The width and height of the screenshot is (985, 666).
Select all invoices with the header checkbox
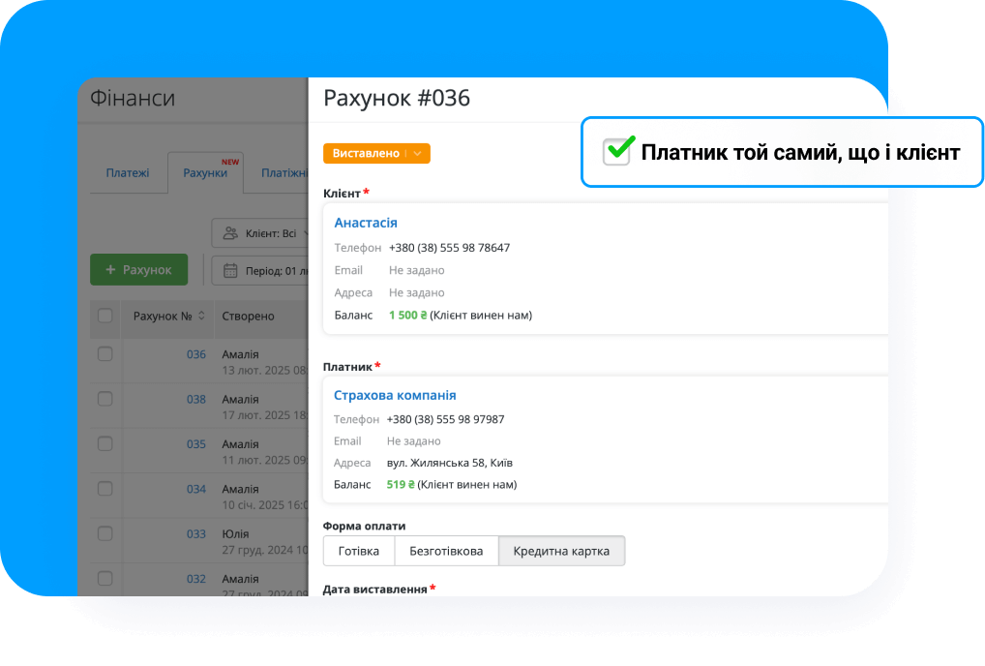tap(104, 316)
